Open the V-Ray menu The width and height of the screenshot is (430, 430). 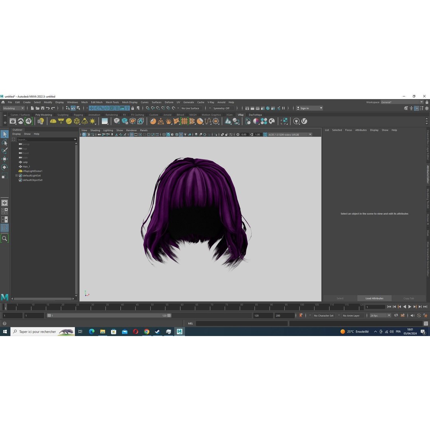pos(211,102)
